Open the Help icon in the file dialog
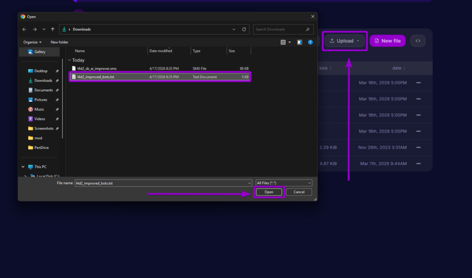 pos(311,42)
